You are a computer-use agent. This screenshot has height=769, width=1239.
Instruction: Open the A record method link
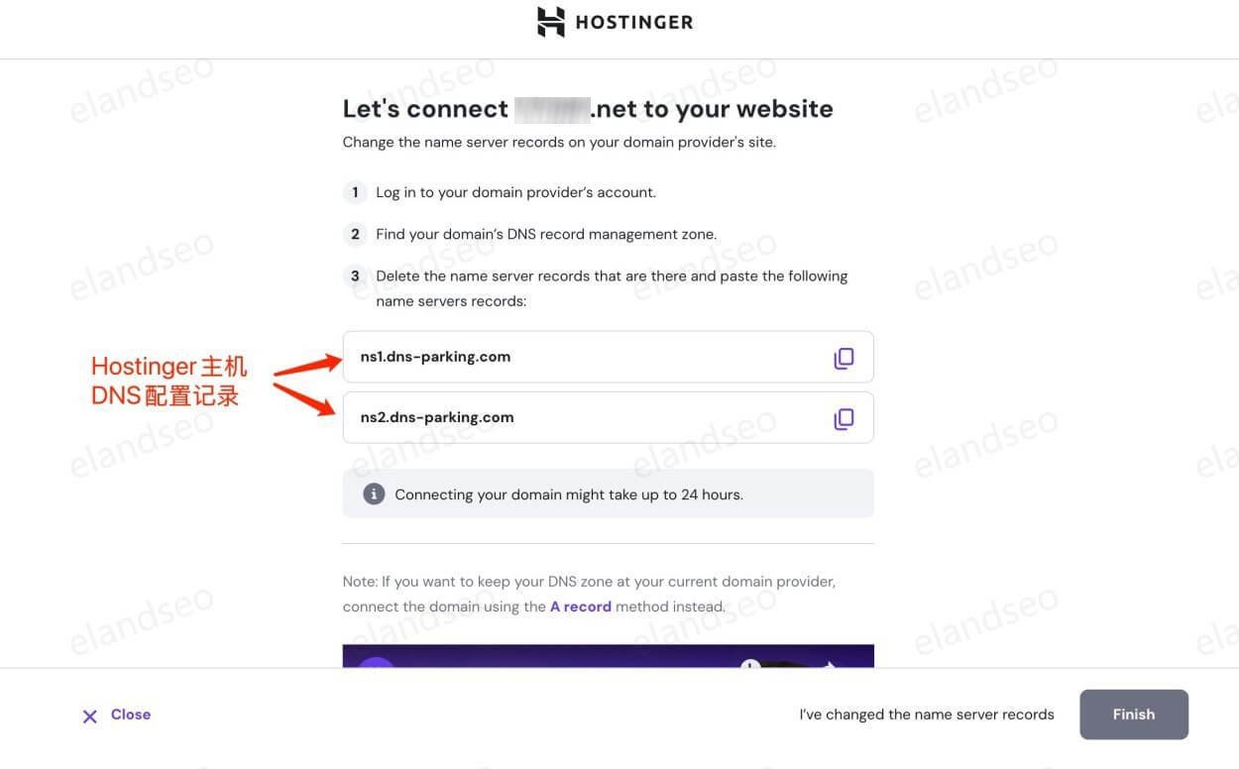tap(581, 606)
